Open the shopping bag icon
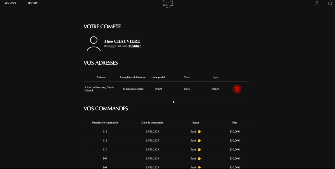 [330, 3]
